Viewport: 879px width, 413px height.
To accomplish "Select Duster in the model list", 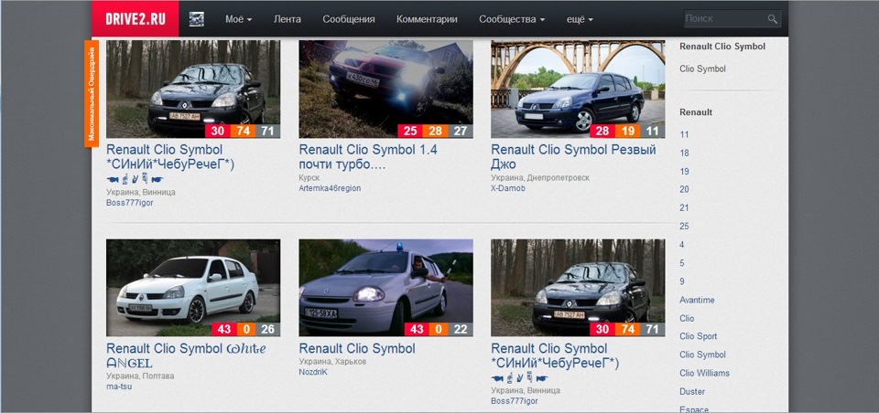I will [x=692, y=392].
